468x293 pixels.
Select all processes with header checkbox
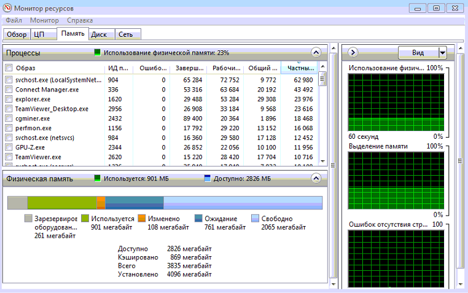coord(9,68)
